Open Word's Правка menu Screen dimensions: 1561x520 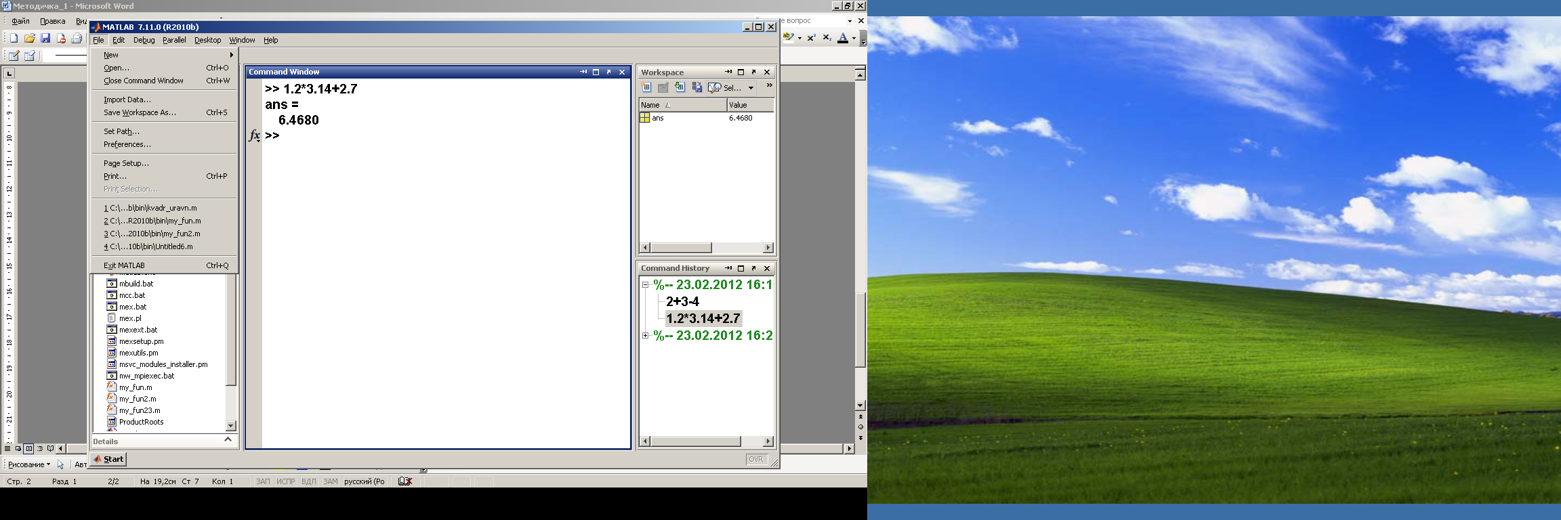[53, 21]
